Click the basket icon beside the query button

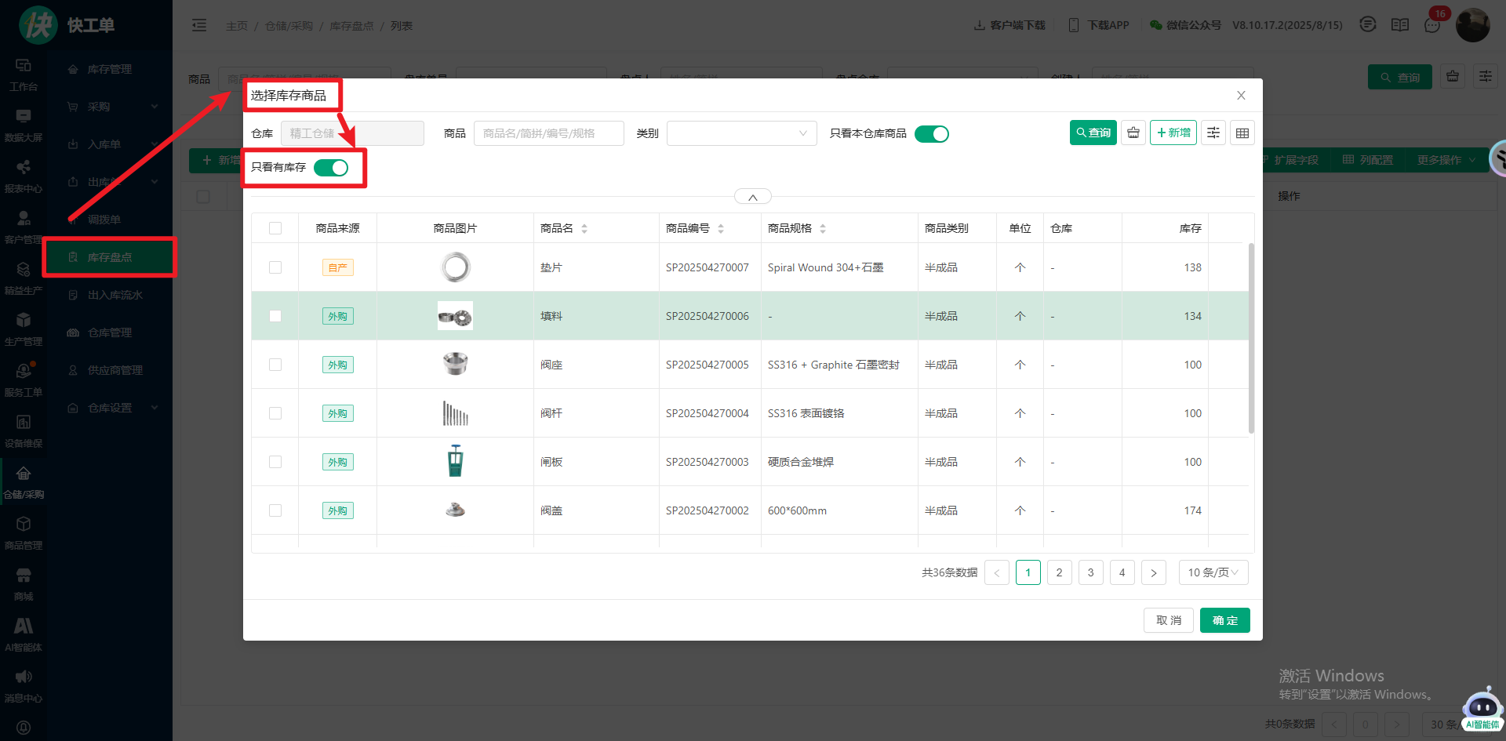(x=1133, y=133)
